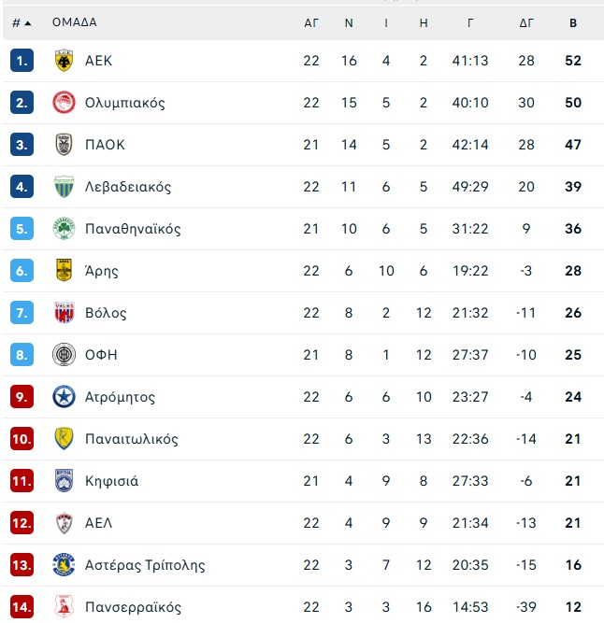Click the Ολυμπιακός team logo

pos(64,103)
